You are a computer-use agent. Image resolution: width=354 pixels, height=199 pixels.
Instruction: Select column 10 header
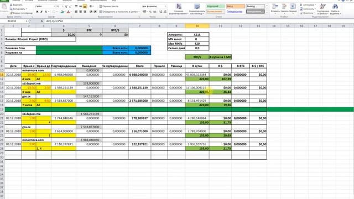tap(197, 26)
